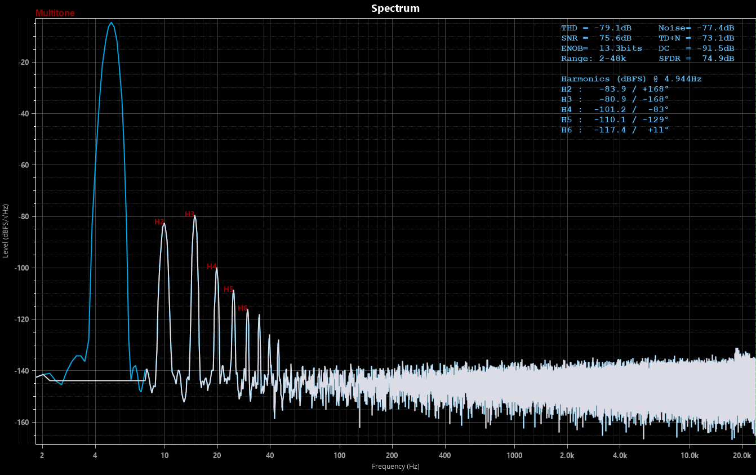Click the "1000" frequency axis tick
The height and width of the screenshot is (475, 756).
(515, 455)
